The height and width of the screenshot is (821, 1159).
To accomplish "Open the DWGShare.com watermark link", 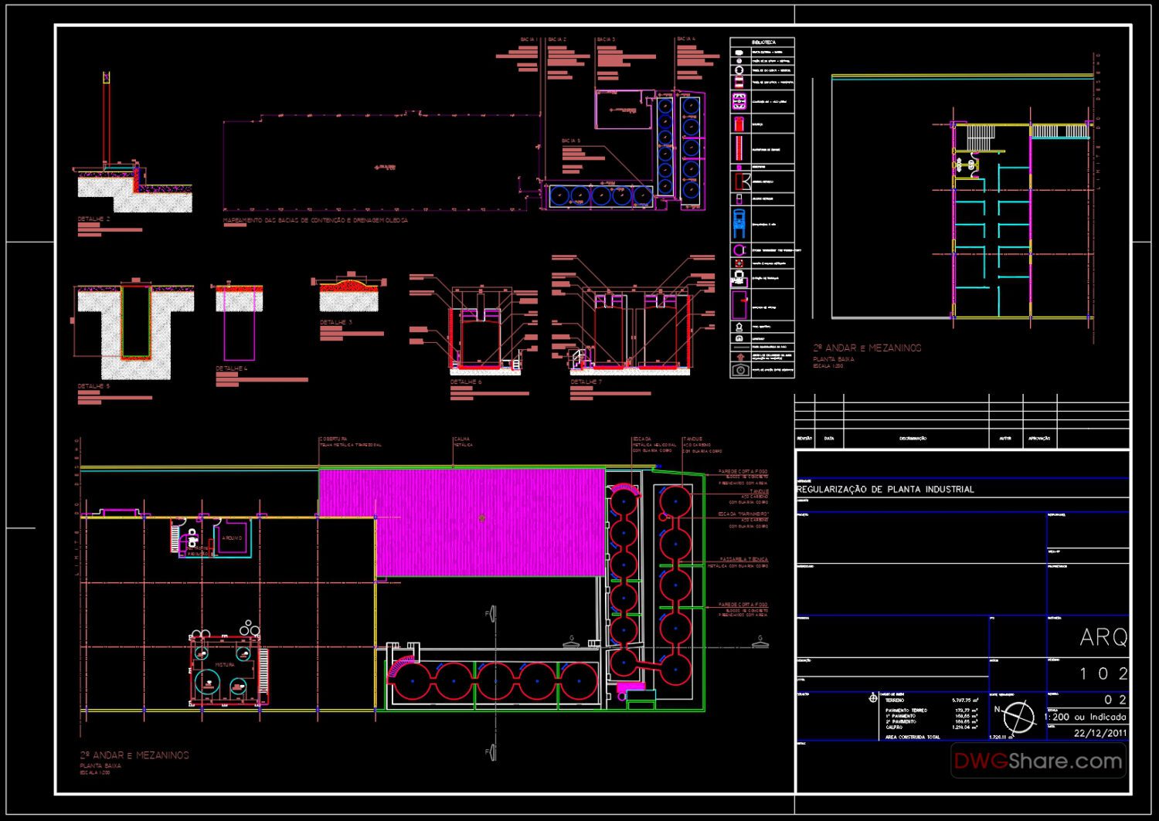I will pyautogui.click(x=1038, y=760).
